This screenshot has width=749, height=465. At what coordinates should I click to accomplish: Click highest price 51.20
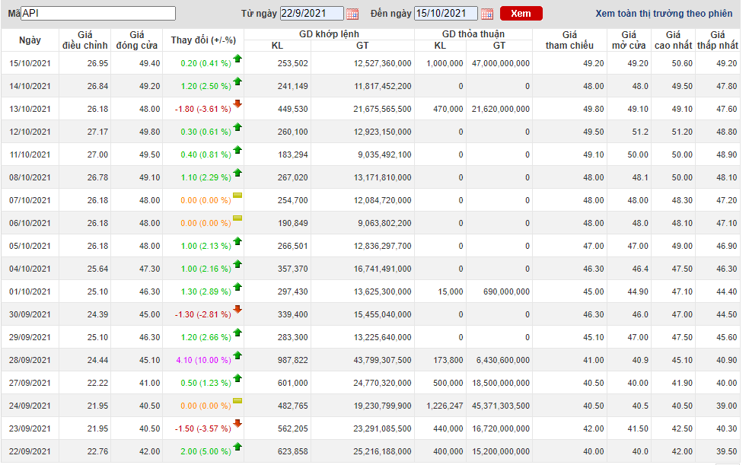[682, 132]
